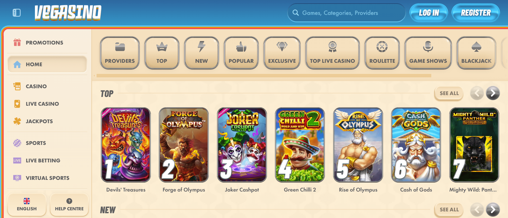The width and height of the screenshot is (508, 218).
Task: Open the Blackjack spade category
Action: tap(476, 53)
